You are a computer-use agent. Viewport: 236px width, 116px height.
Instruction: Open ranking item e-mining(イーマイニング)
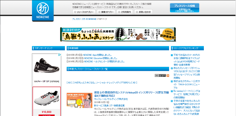tap(187, 94)
